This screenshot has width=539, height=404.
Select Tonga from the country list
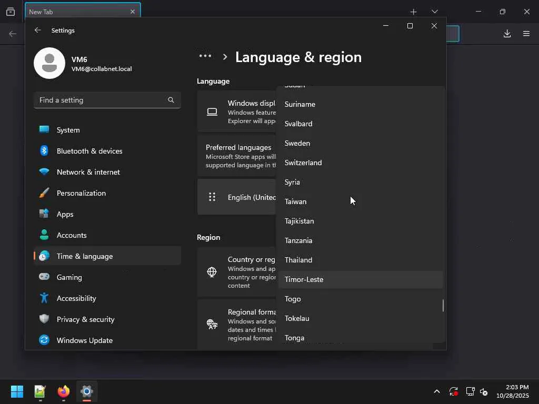[360, 337]
